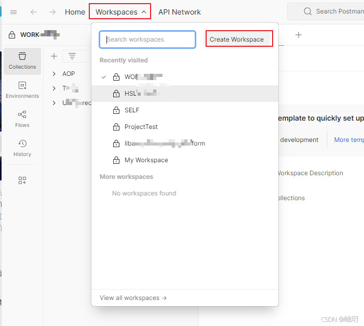Click the search magnifier icon in Postman search
The width and height of the screenshot is (364, 326).
[307, 11]
